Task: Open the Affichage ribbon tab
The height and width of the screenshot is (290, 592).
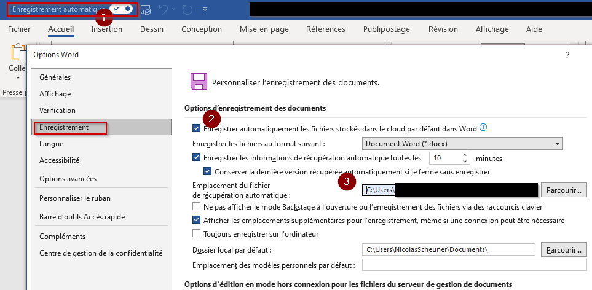Action: 492,29
